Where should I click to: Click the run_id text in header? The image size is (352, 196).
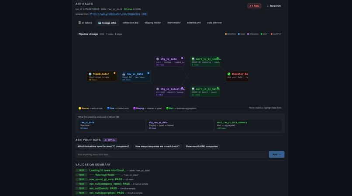pos(87,9)
